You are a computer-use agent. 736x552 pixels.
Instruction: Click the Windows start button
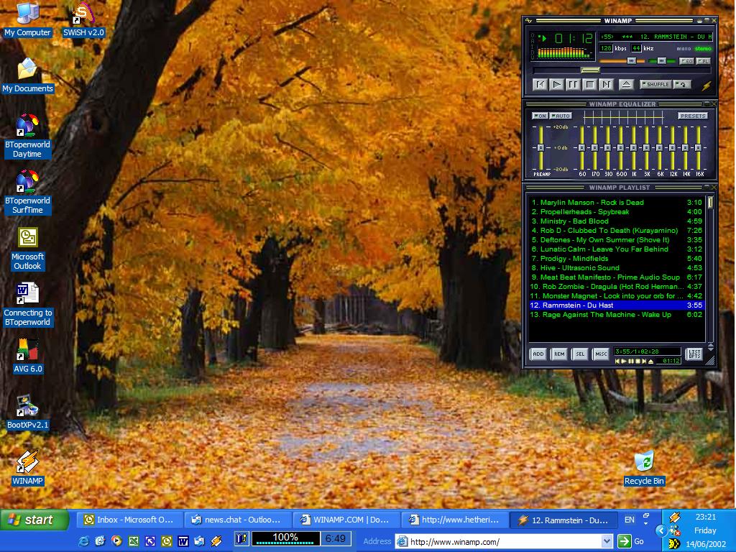(34, 520)
